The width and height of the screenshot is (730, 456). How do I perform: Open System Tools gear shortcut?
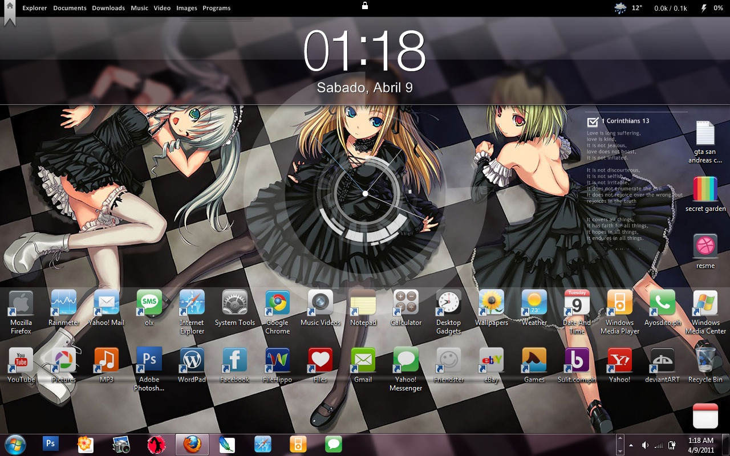coord(235,303)
